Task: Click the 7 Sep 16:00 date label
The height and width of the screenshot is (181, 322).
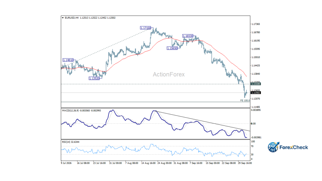Action: tap(196, 163)
